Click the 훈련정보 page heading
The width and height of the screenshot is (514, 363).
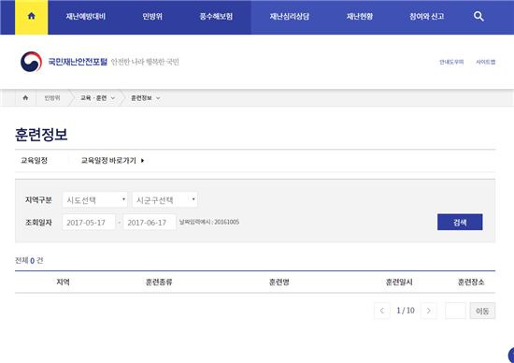(41, 135)
